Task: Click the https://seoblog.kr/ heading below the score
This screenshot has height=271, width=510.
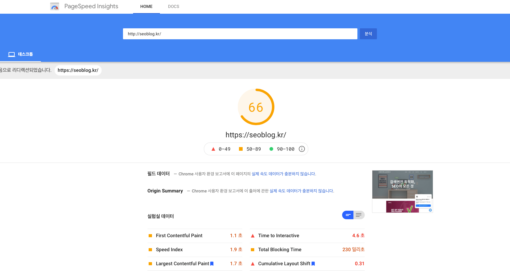Action: click(x=256, y=135)
